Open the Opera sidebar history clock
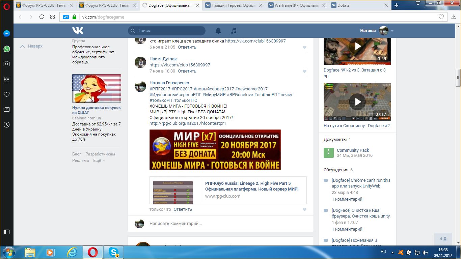 (6, 125)
